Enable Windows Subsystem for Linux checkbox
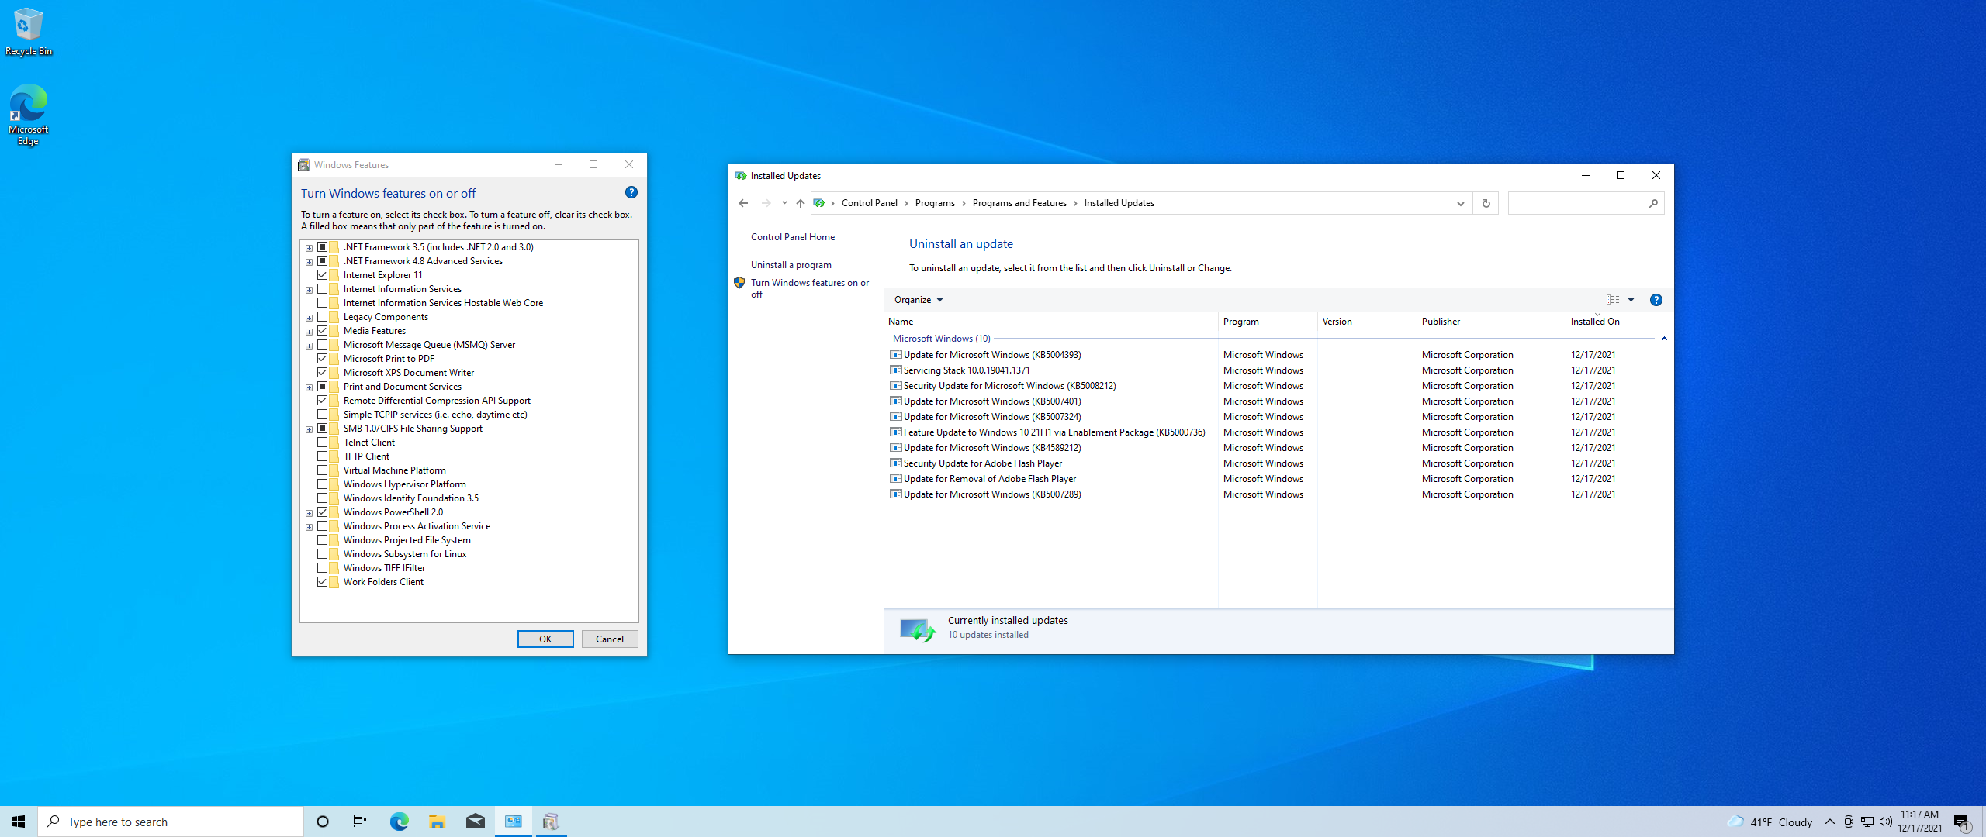Viewport: 1986px width, 837px height. coord(323,554)
